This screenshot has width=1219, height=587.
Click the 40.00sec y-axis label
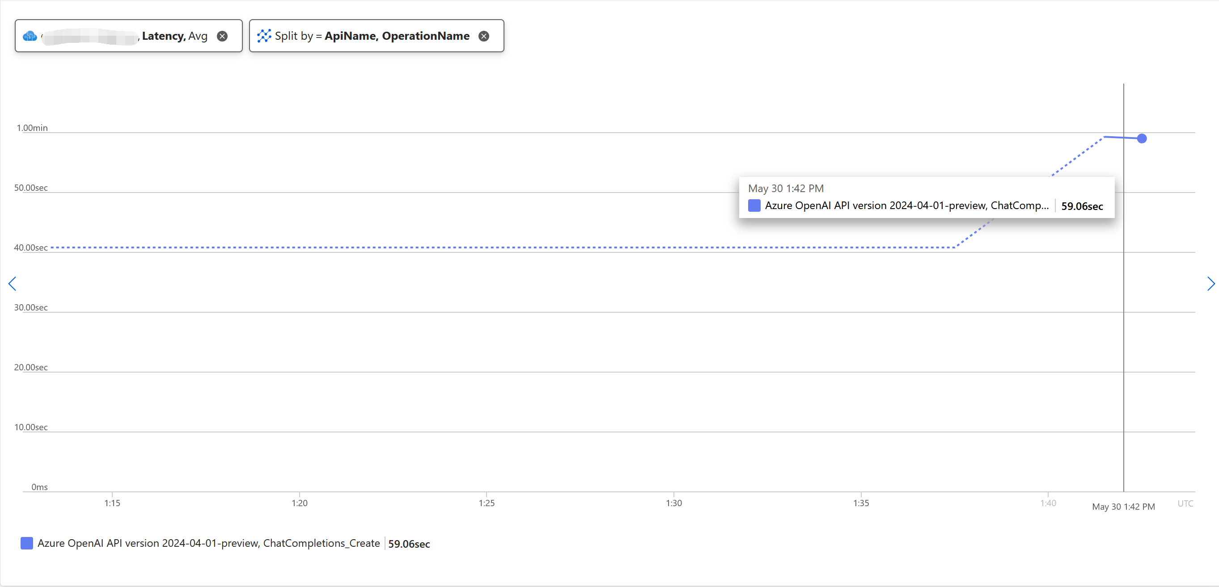pos(31,247)
